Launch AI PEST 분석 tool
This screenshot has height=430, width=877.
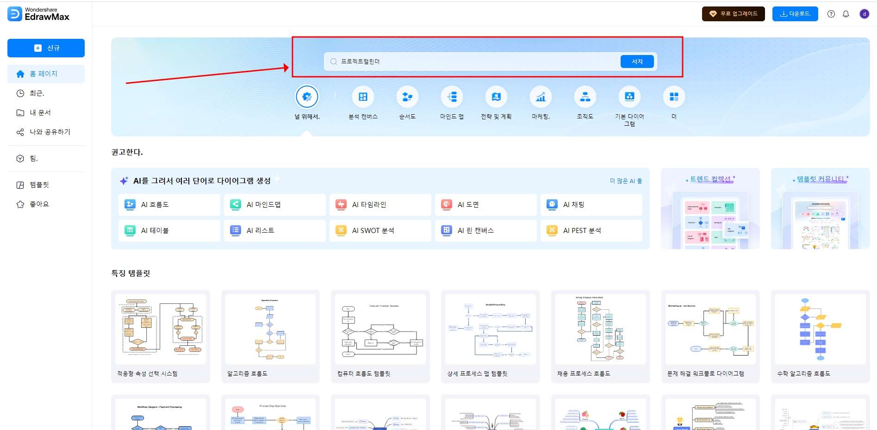pyautogui.click(x=591, y=230)
